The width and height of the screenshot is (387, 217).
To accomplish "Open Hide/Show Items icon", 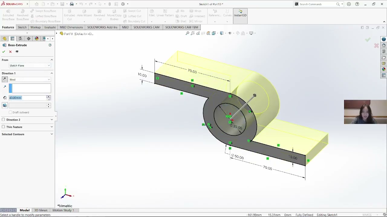I will coord(229,33).
